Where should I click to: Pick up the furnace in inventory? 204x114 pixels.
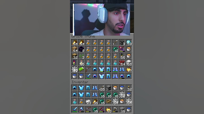[108, 88]
